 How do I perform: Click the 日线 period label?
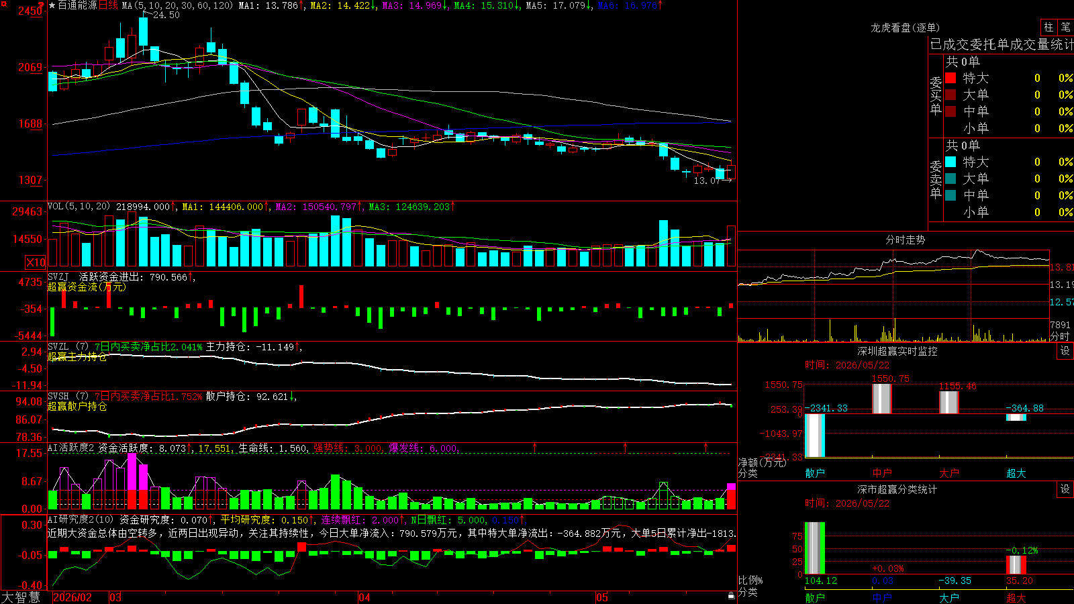pos(108,5)
